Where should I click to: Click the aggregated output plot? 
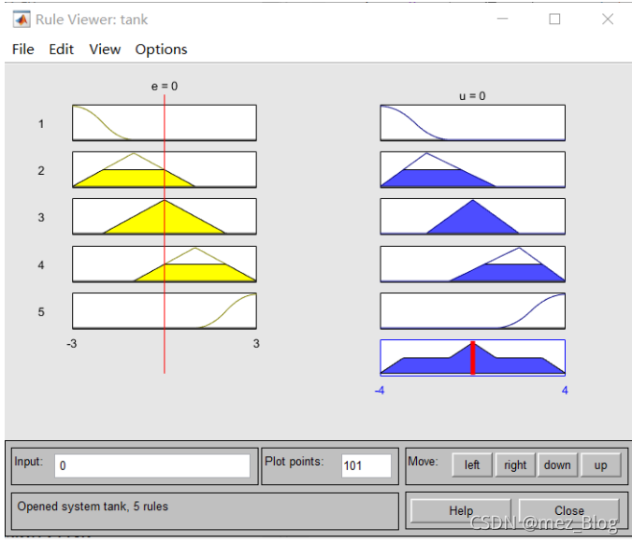point(472,358)
